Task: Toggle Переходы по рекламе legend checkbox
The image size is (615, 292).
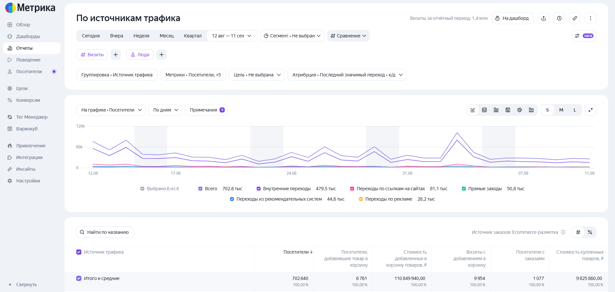Action: (361, 199)
